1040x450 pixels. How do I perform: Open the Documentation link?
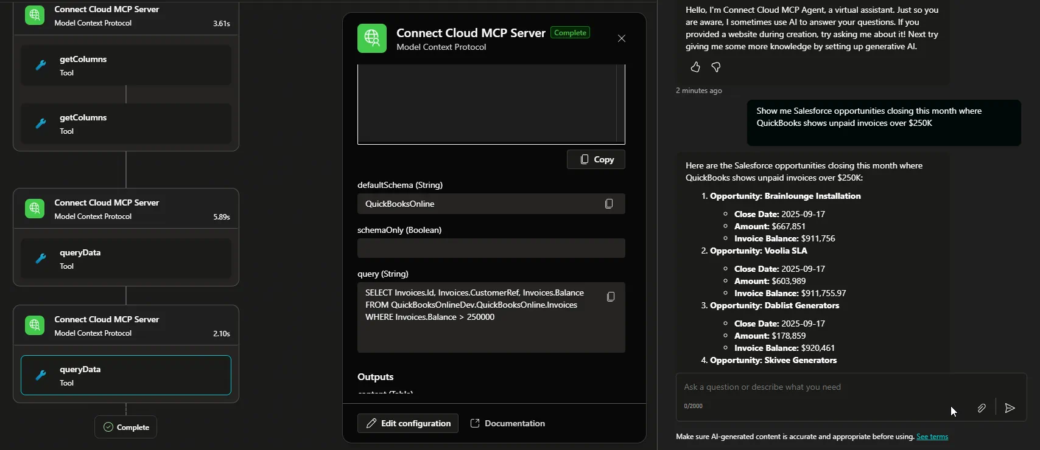pos(508,423)
